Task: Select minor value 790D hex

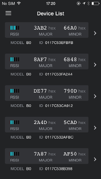Action: (75, 91)
